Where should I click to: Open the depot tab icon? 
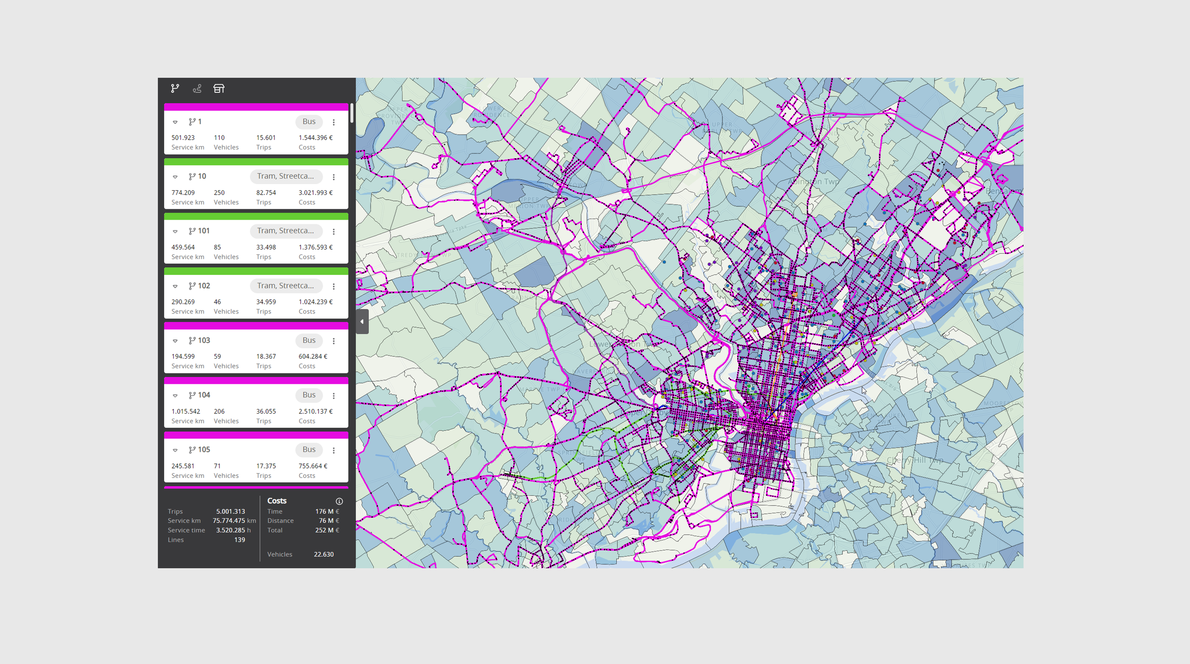(x=219, y=88)
